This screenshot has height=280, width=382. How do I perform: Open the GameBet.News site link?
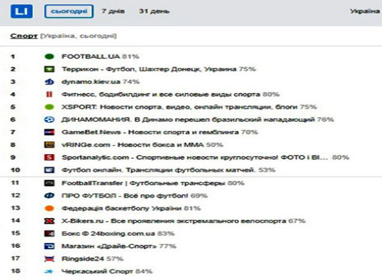coord(150,132)
